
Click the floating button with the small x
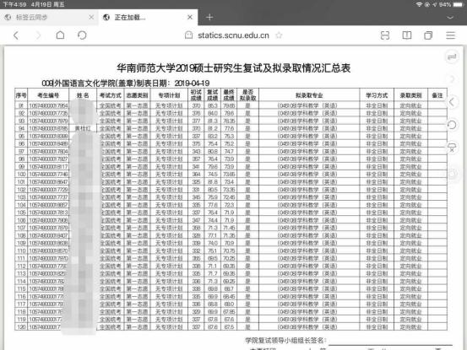coord(452,148)
